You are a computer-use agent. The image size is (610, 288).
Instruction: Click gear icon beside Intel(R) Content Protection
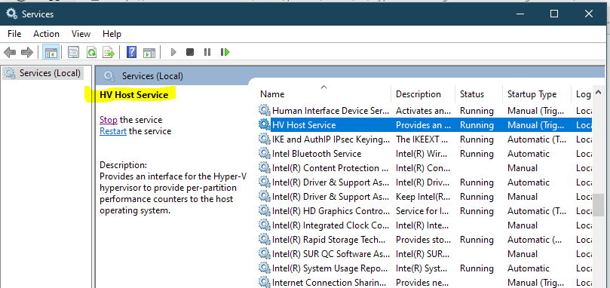[264, 167]
